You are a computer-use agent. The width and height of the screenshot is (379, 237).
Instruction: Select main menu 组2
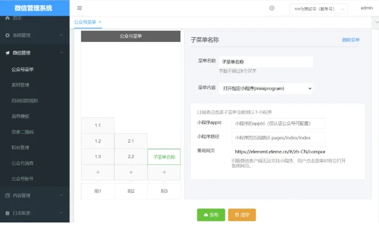(131, 191)
